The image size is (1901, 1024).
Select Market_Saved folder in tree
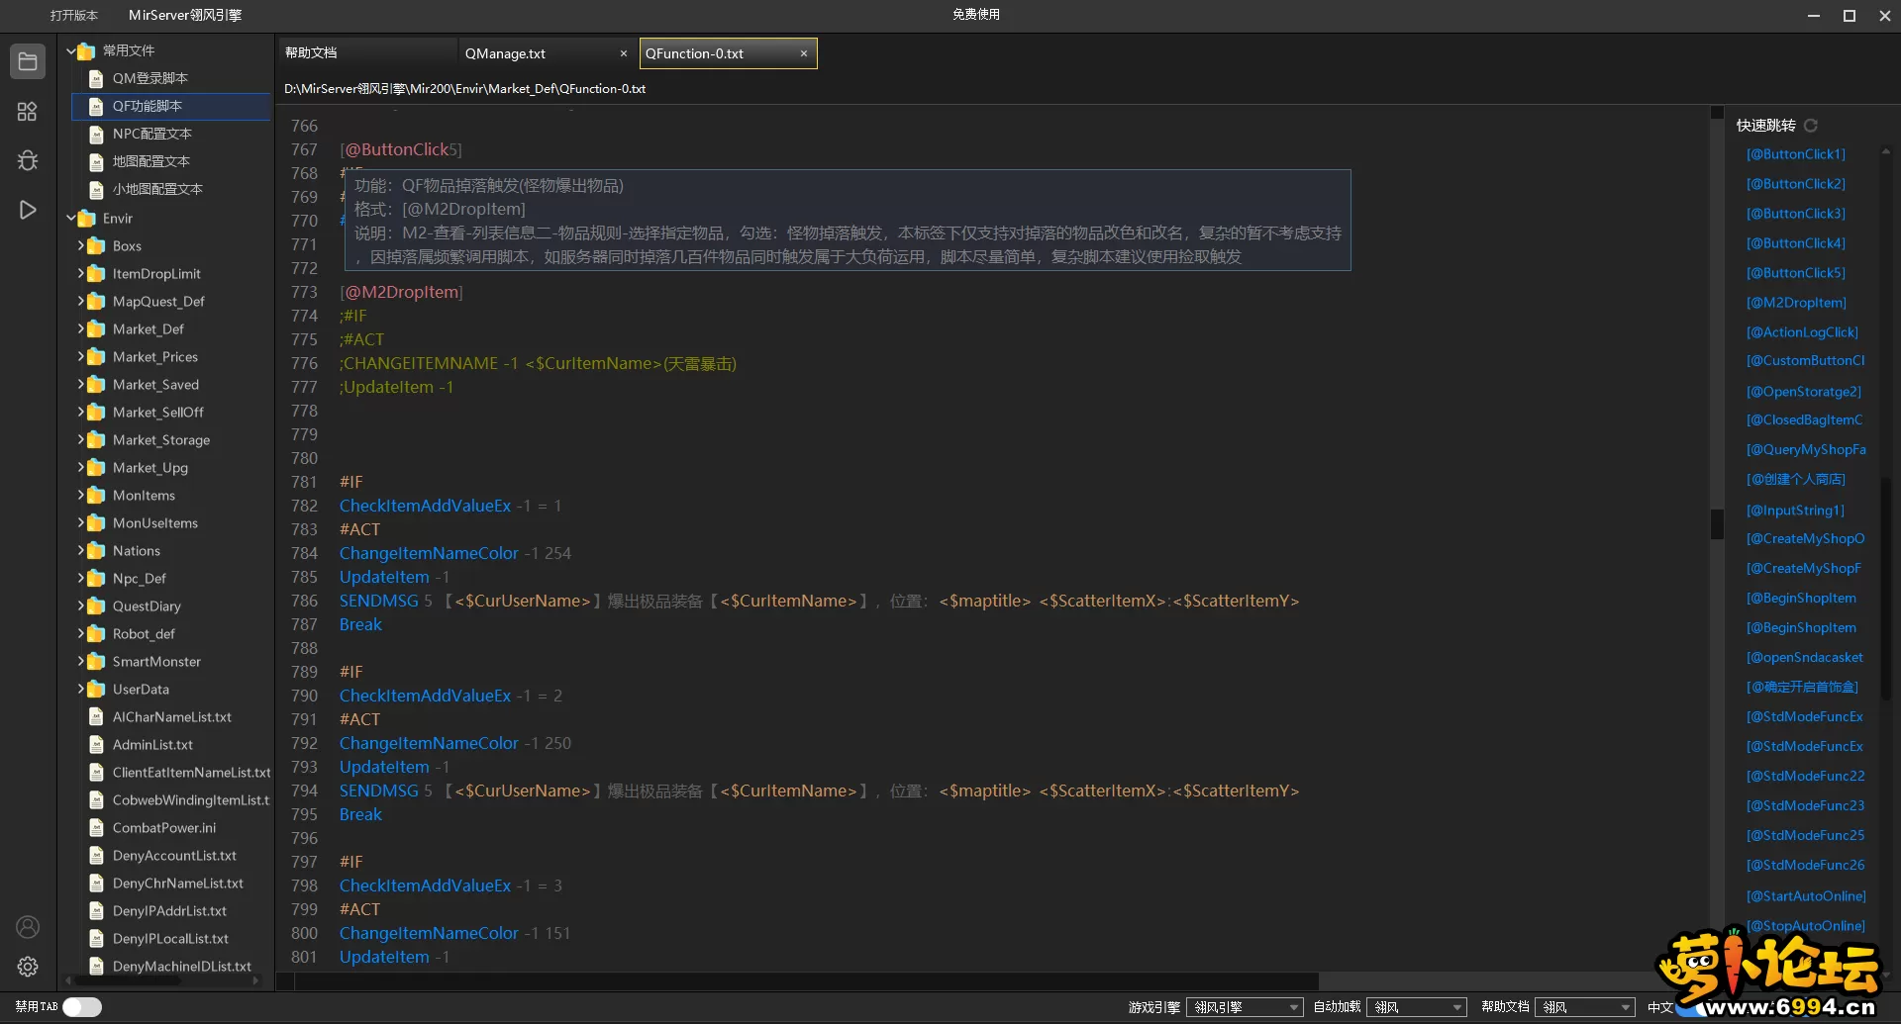[x=155, y=384]
